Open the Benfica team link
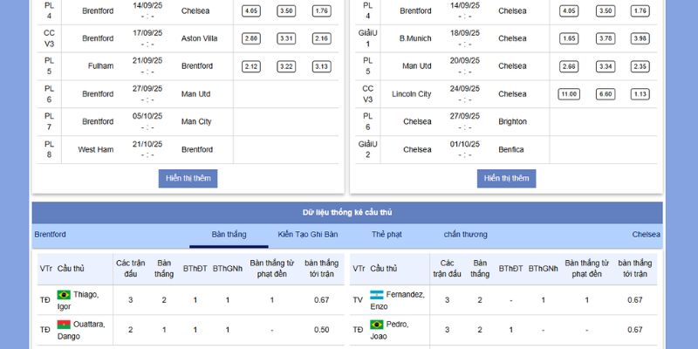Screen dimensions: 698x349 [x=511, y=150]
